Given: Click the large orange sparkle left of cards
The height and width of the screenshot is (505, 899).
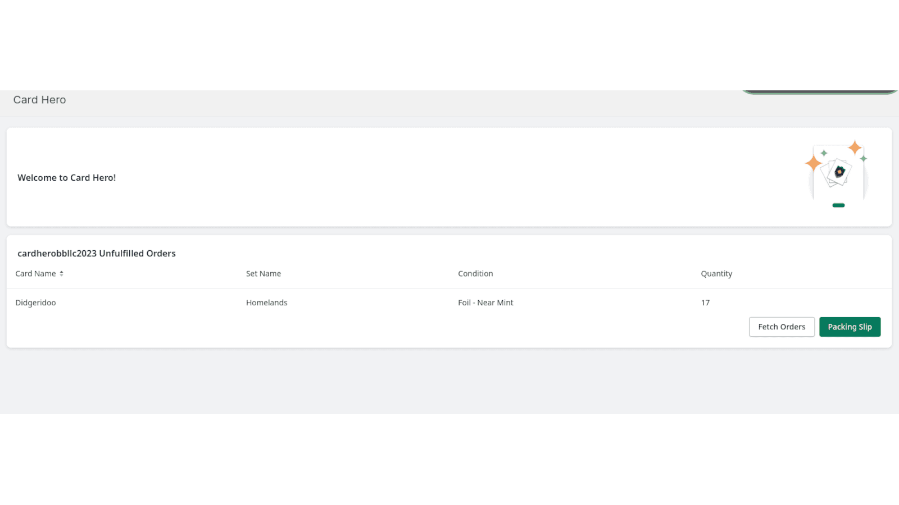Looking at the screenshot, I should (x=813, y=163).
